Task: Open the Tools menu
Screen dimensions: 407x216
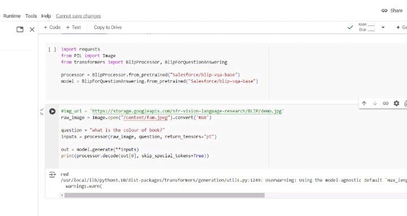Action: pyautogui.click(x=31, y=16)
